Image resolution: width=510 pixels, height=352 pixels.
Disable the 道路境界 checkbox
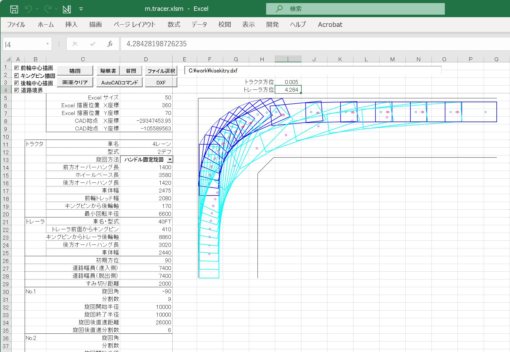[x=17, y=90]
